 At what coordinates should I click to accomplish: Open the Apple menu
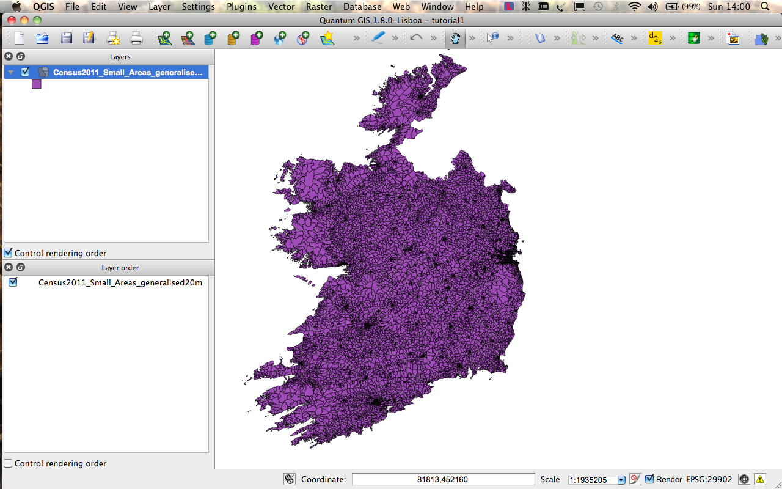(16, 7)
